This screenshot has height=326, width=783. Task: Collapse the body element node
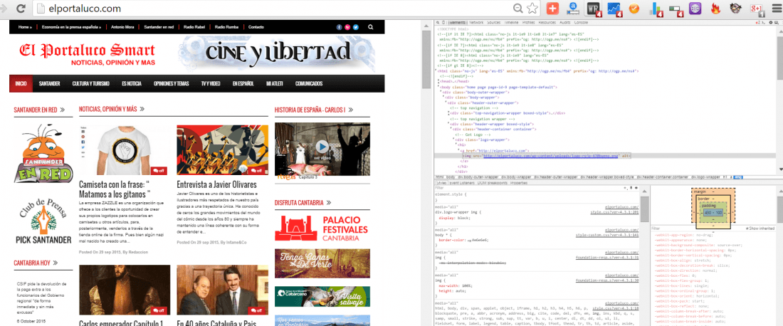(439, 87)
